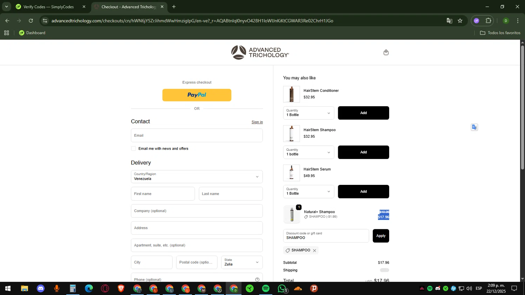Focus the Discount code or gift card field
Viewport: 525px width, 295px height.
pyautogui.click(x=326, y=236)
